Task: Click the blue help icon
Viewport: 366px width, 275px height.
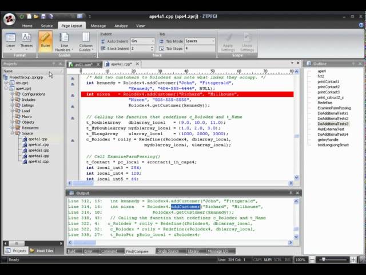Action: click(x=361, y=25)
